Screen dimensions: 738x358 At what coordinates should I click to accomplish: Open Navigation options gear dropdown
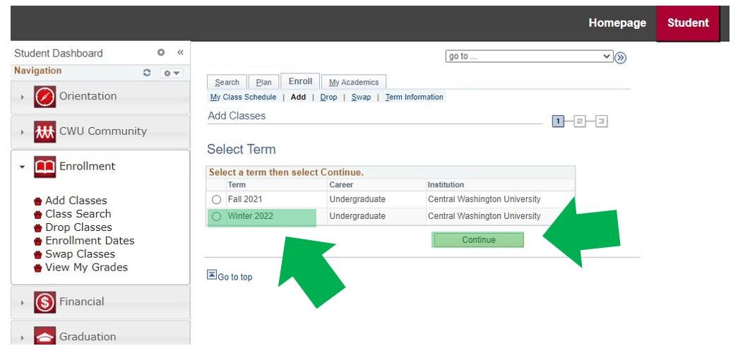[x=172, y=73]
